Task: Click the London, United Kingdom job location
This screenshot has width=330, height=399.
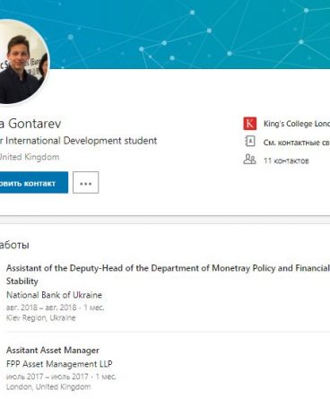Action: pos(48,386)
